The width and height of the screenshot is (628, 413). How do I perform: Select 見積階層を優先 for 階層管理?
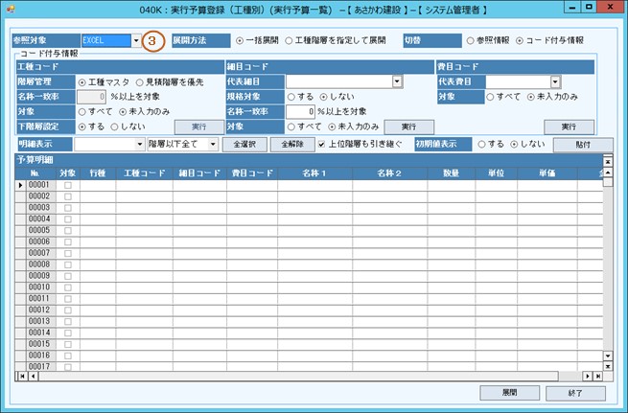(140, 82)
